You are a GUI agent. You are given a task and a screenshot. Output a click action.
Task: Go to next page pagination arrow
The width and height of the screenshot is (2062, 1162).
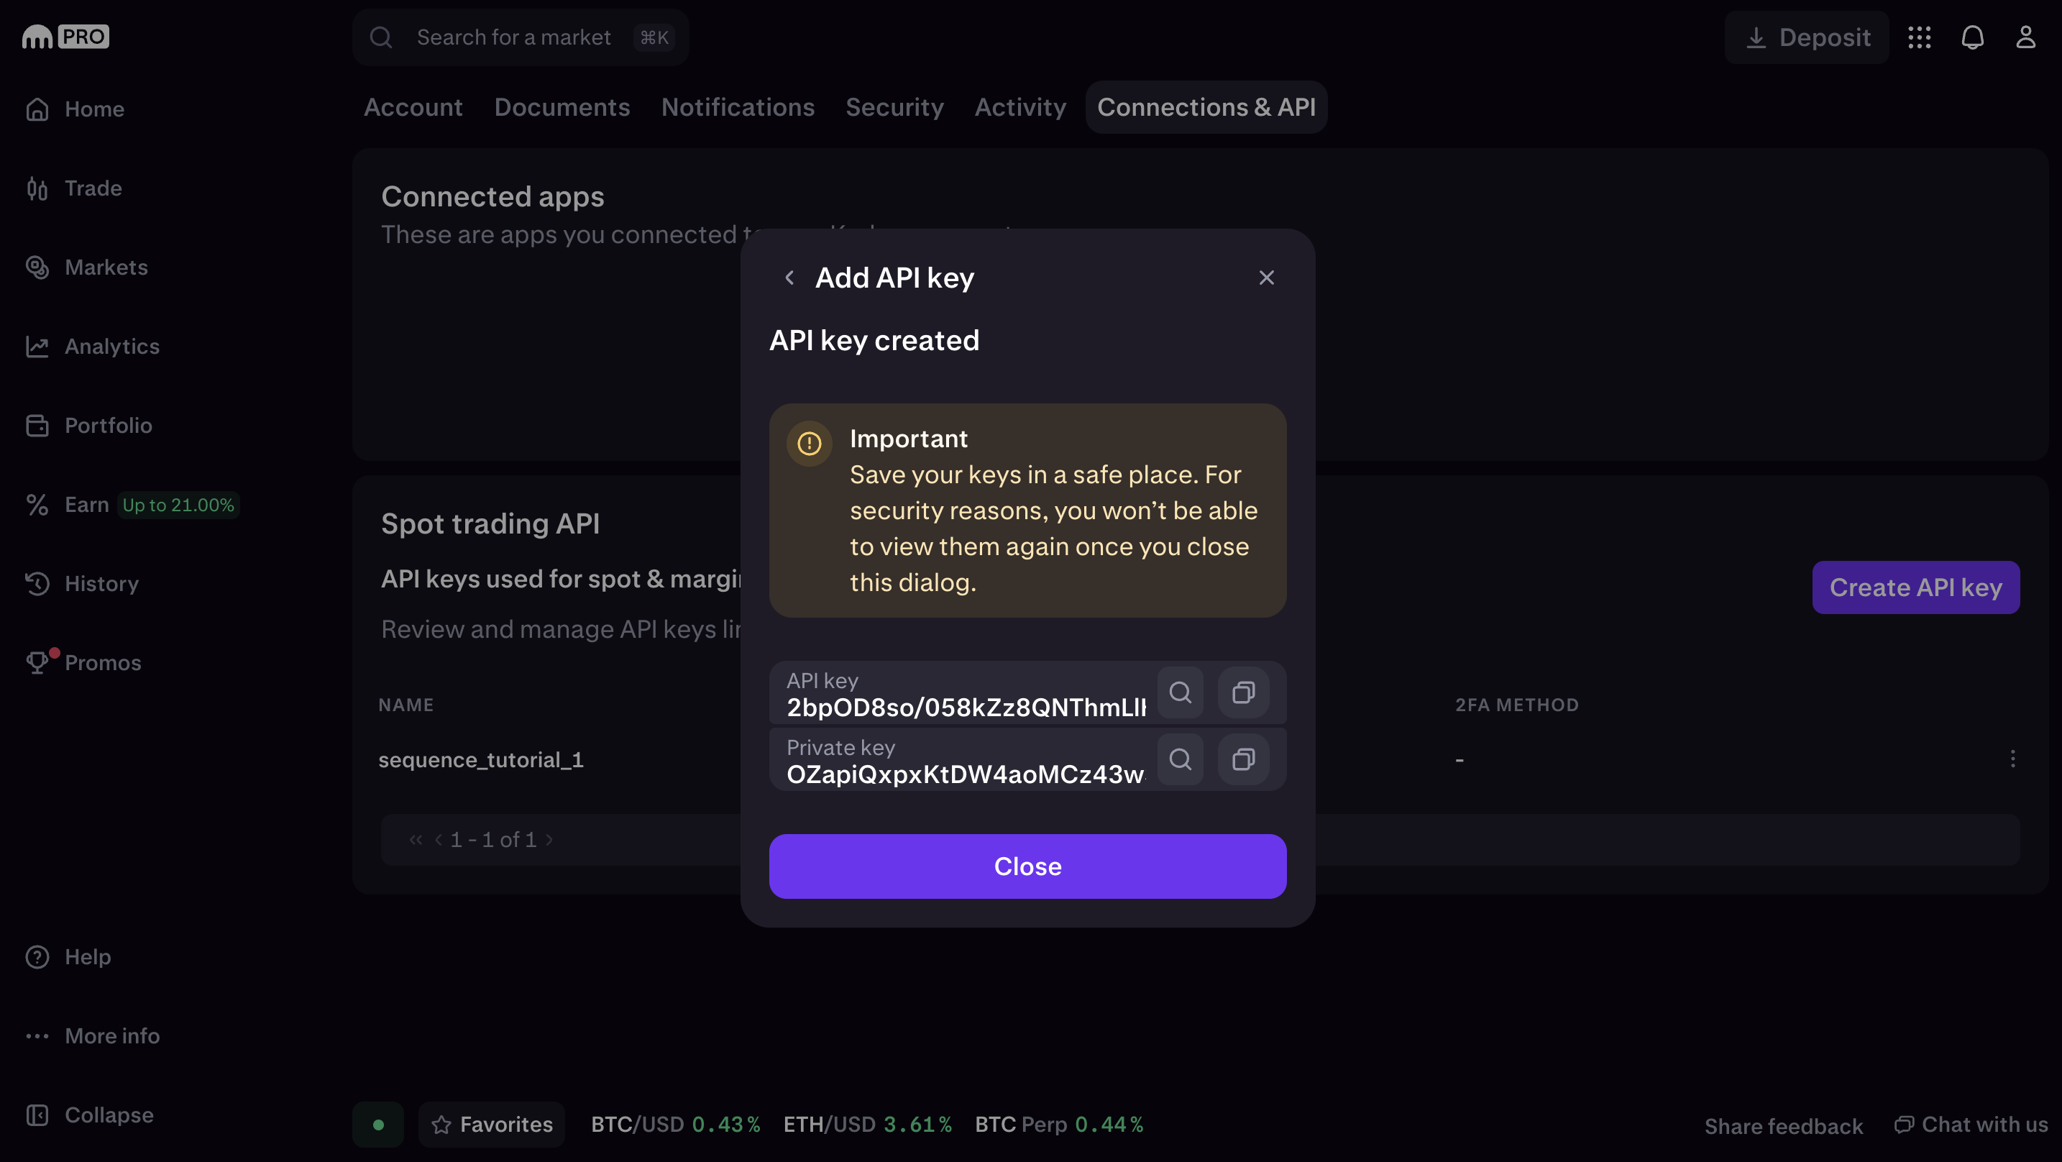[549, 839]
